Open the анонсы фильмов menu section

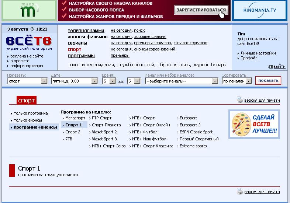click(x=87, y=37)
